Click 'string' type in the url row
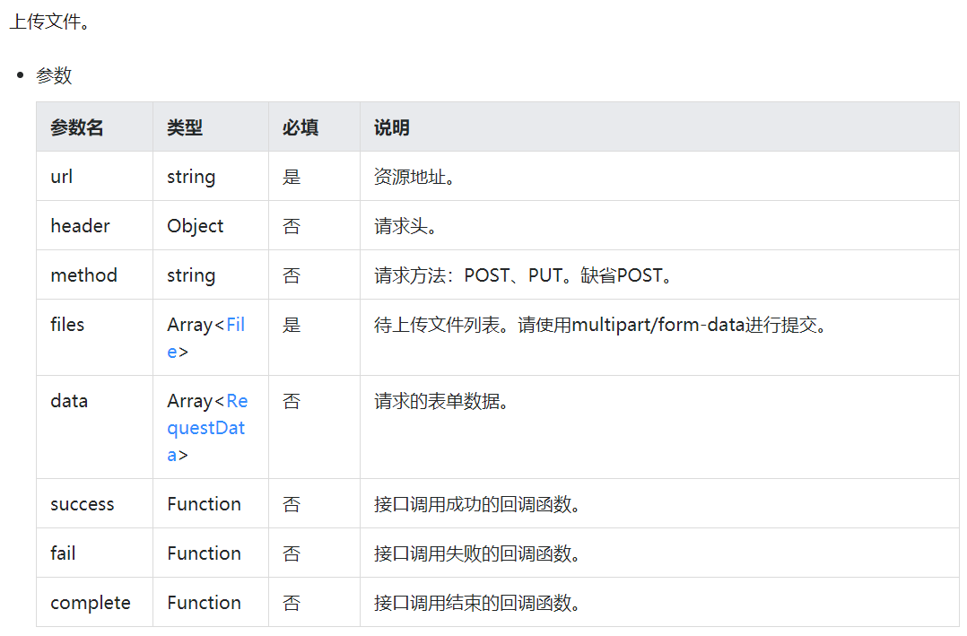 pyautogui.click(x=191, y=177)
